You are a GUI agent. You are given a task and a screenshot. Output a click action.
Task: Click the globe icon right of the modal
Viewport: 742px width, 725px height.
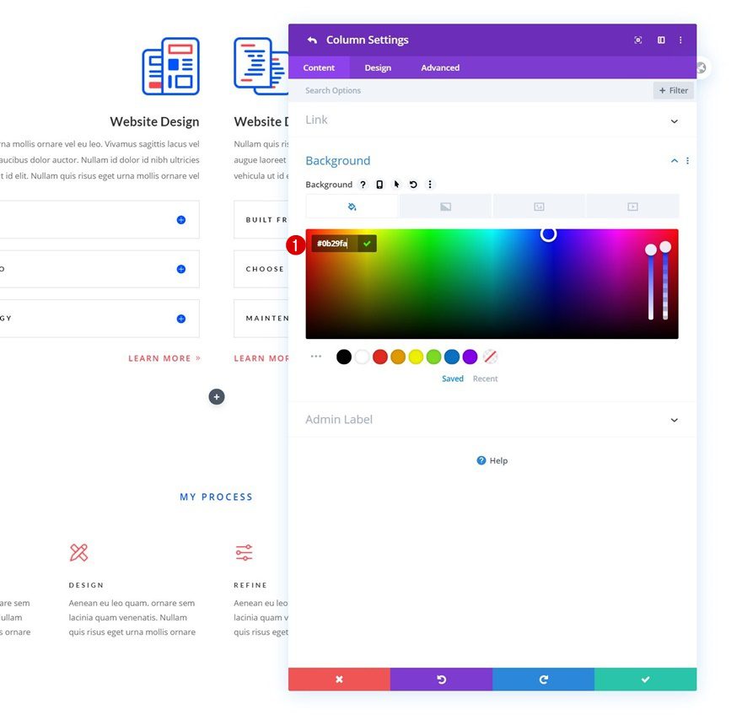[x=702, y=68]
